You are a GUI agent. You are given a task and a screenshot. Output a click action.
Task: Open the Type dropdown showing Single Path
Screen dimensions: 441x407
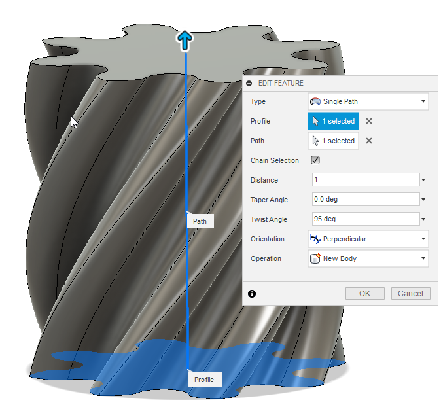click(x=368, y=101)
